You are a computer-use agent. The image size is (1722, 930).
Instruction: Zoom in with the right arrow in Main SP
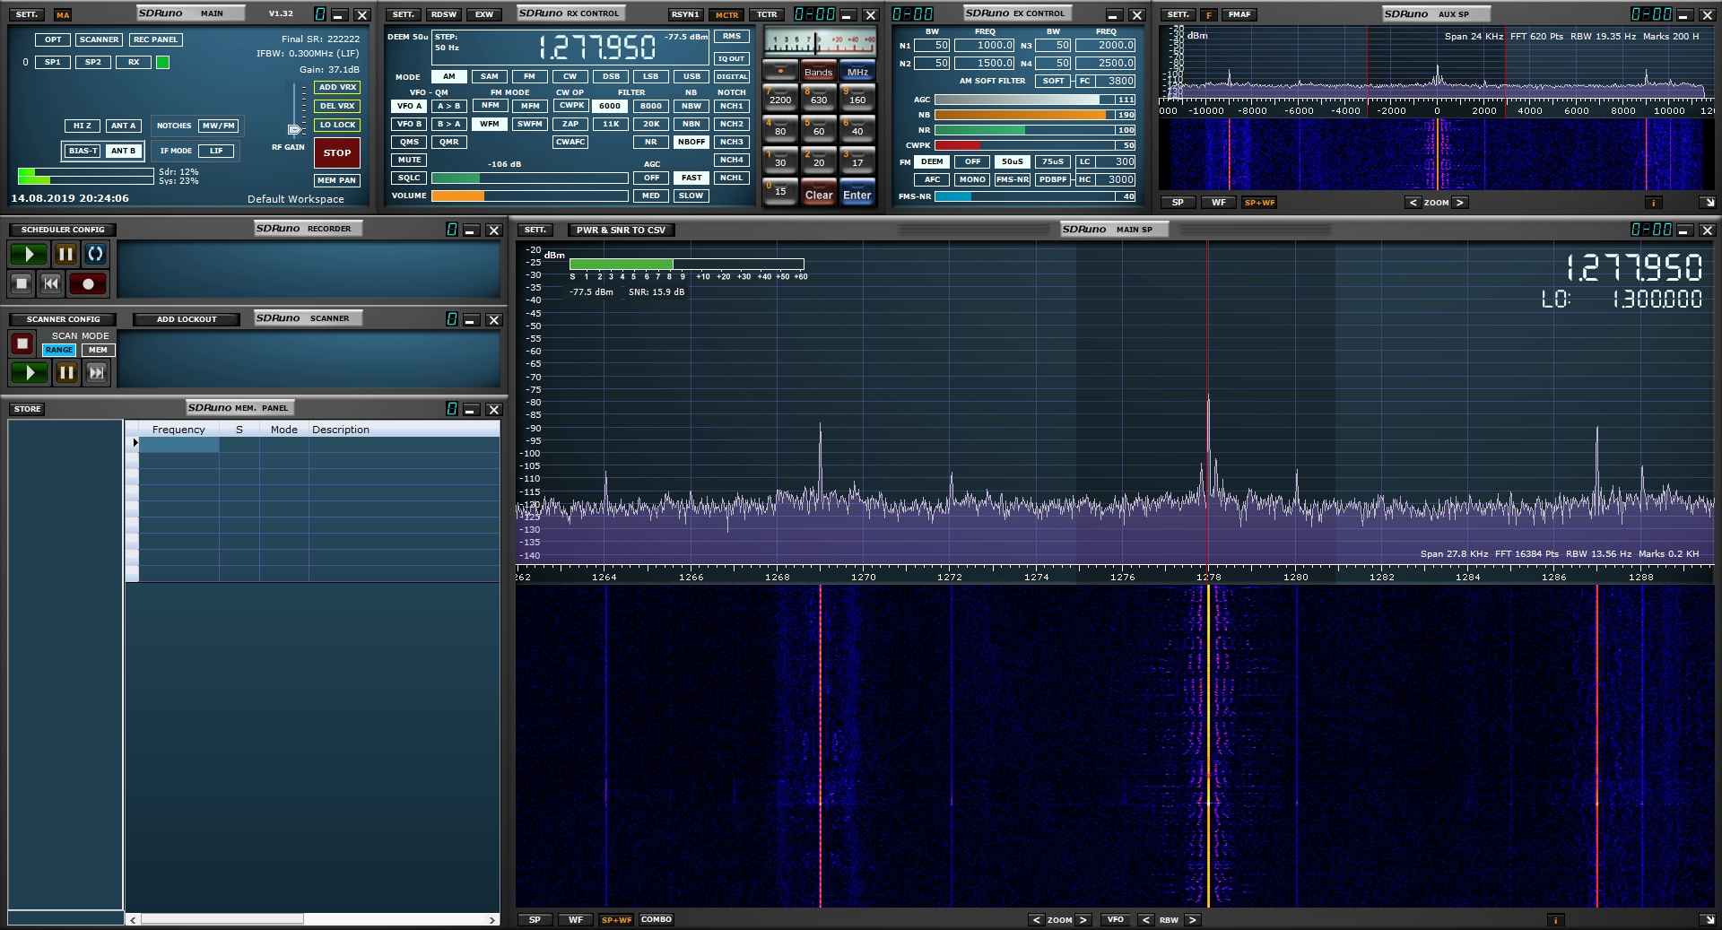coord(1083,920)
